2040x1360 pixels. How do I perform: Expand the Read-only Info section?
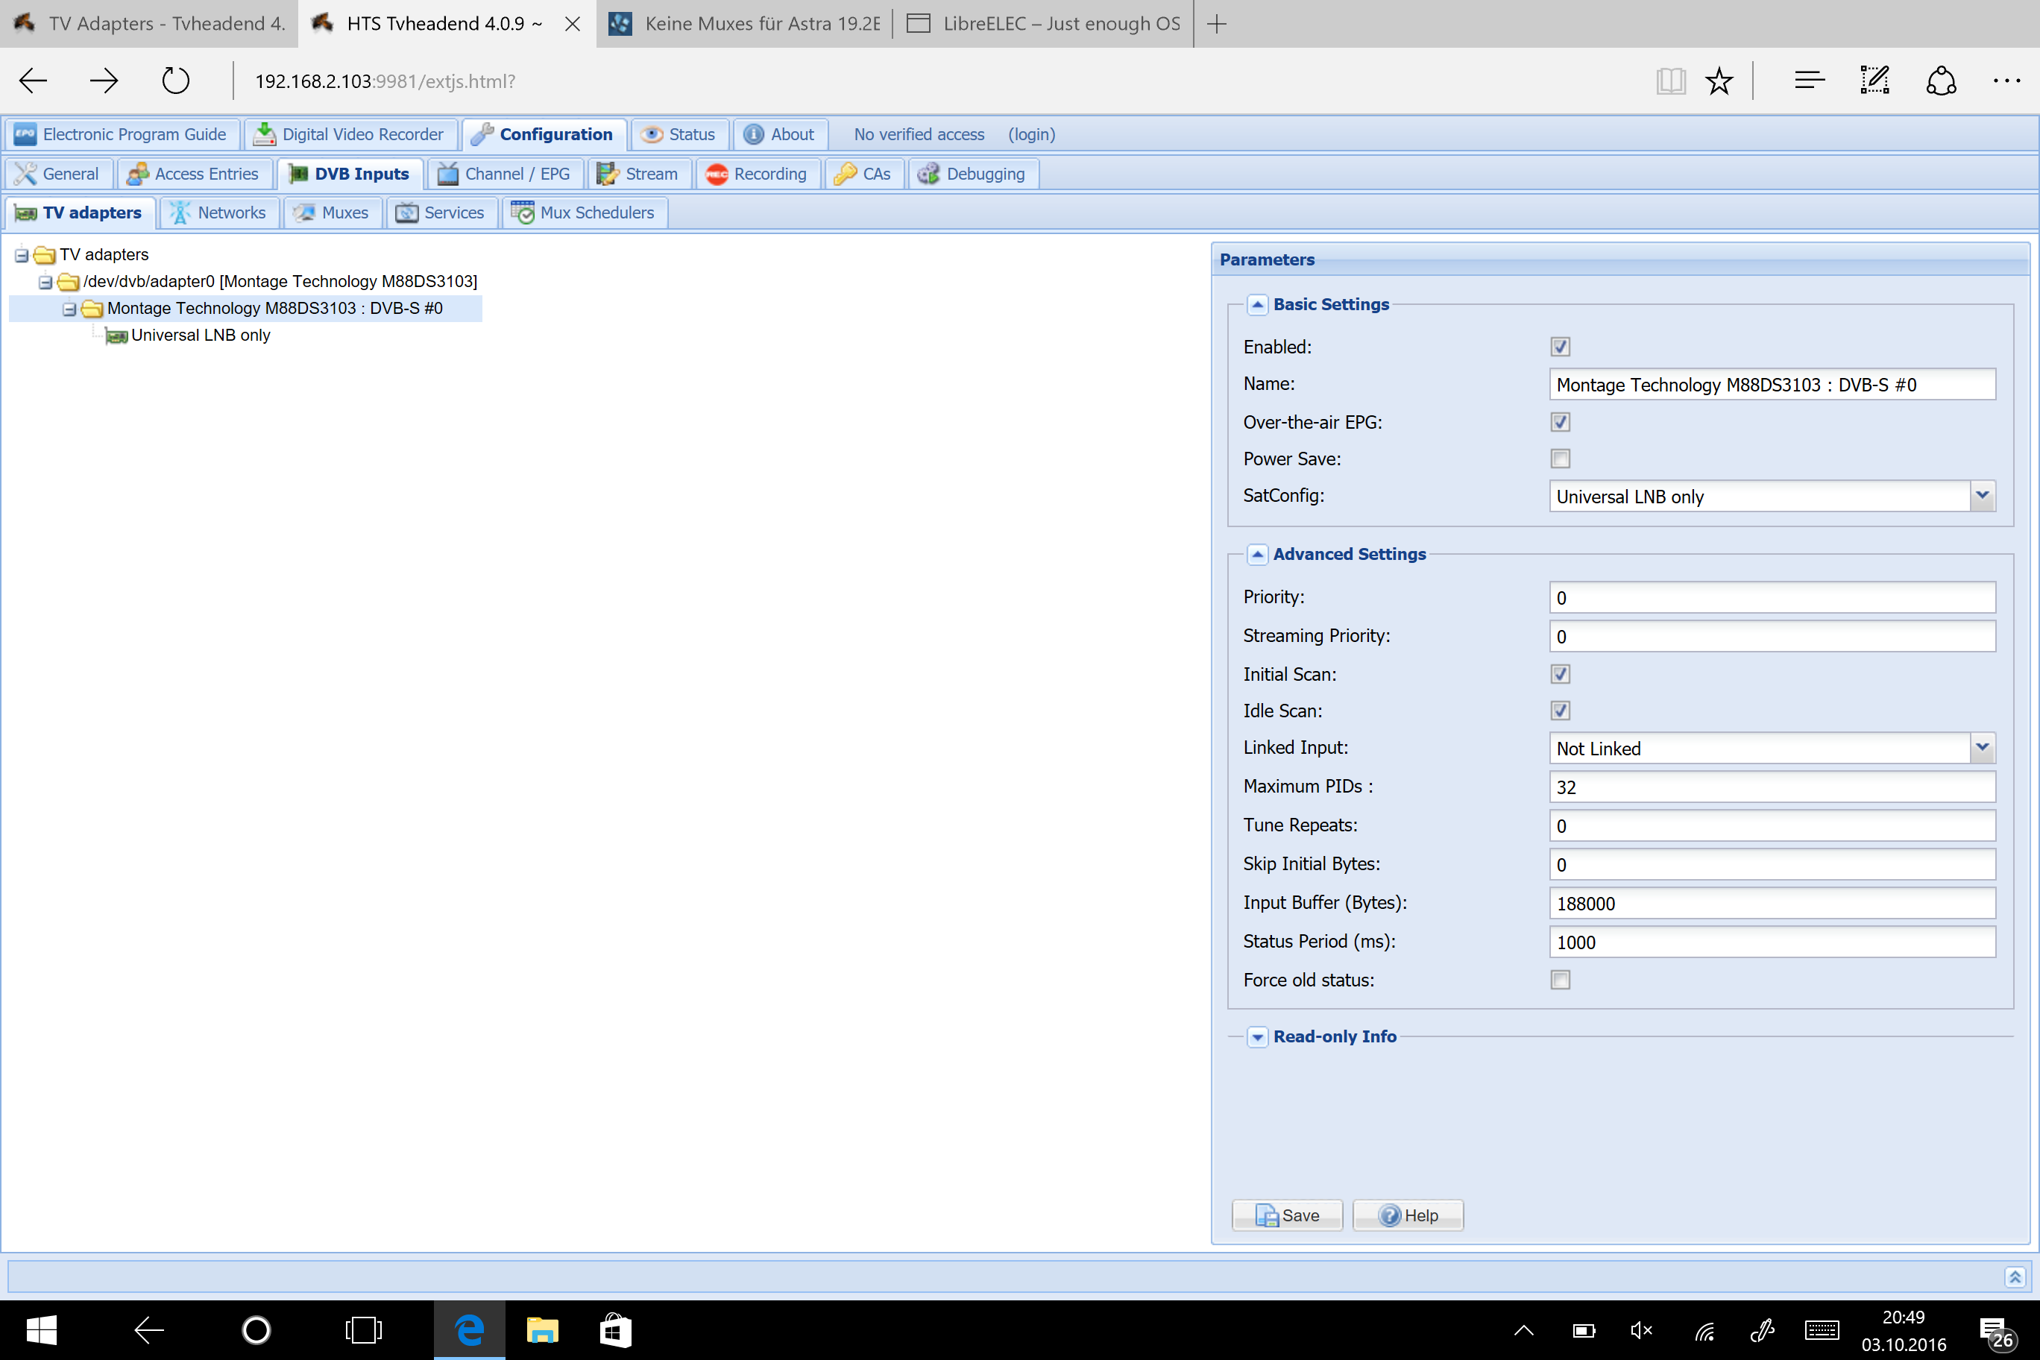1257,1036
